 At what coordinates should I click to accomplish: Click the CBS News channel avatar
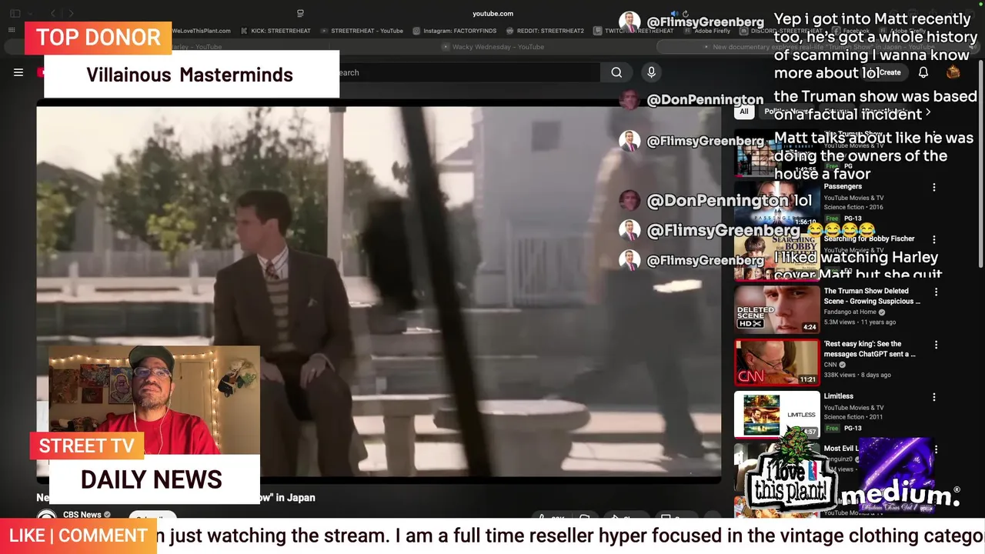tap(47, 516)
